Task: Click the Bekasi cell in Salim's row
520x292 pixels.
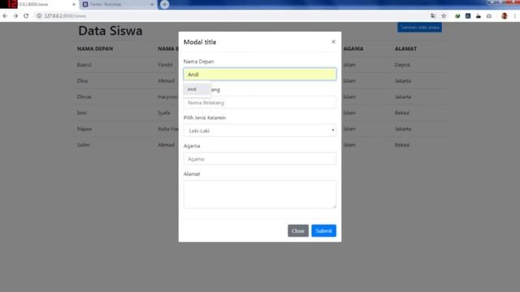Action: [402, 144]
